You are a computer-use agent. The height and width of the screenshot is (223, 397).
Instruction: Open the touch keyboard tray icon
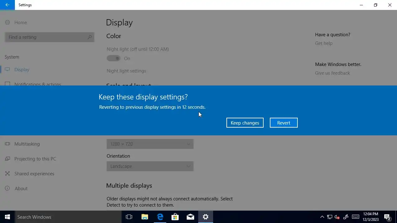click(x=356, y=217)
